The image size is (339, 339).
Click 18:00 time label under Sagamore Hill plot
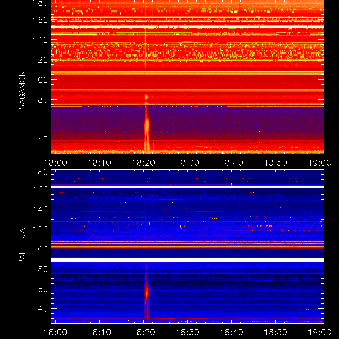click(56, 163)
